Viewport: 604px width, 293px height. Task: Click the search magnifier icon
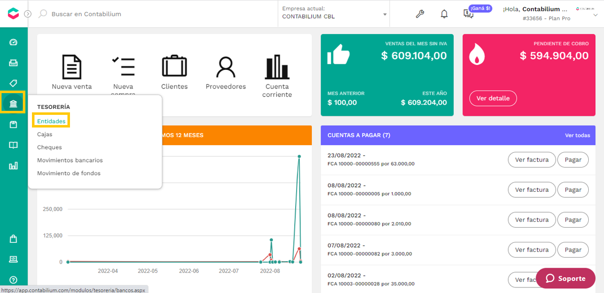[43, 14]
